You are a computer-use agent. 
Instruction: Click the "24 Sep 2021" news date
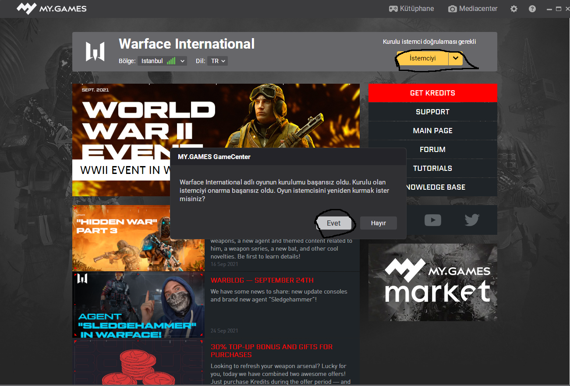pyautogui.click(x=224, y=331)
